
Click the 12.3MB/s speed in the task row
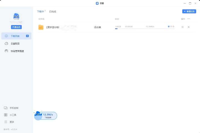pos(150,27)
